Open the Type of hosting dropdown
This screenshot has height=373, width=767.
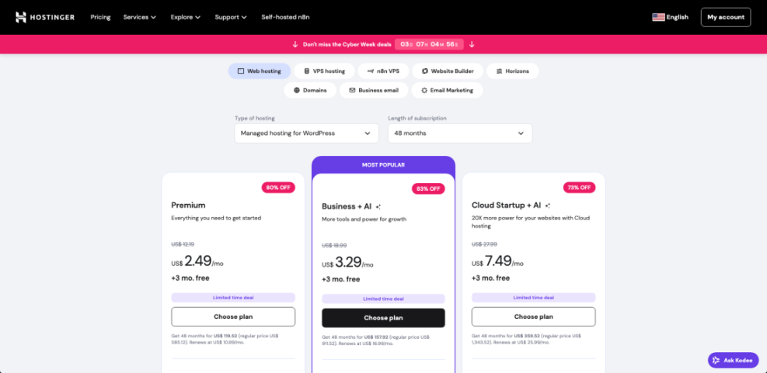pyautogui.click(x=307, y=133)
